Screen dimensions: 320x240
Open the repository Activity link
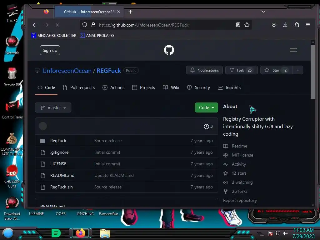(x=235, y=164)
